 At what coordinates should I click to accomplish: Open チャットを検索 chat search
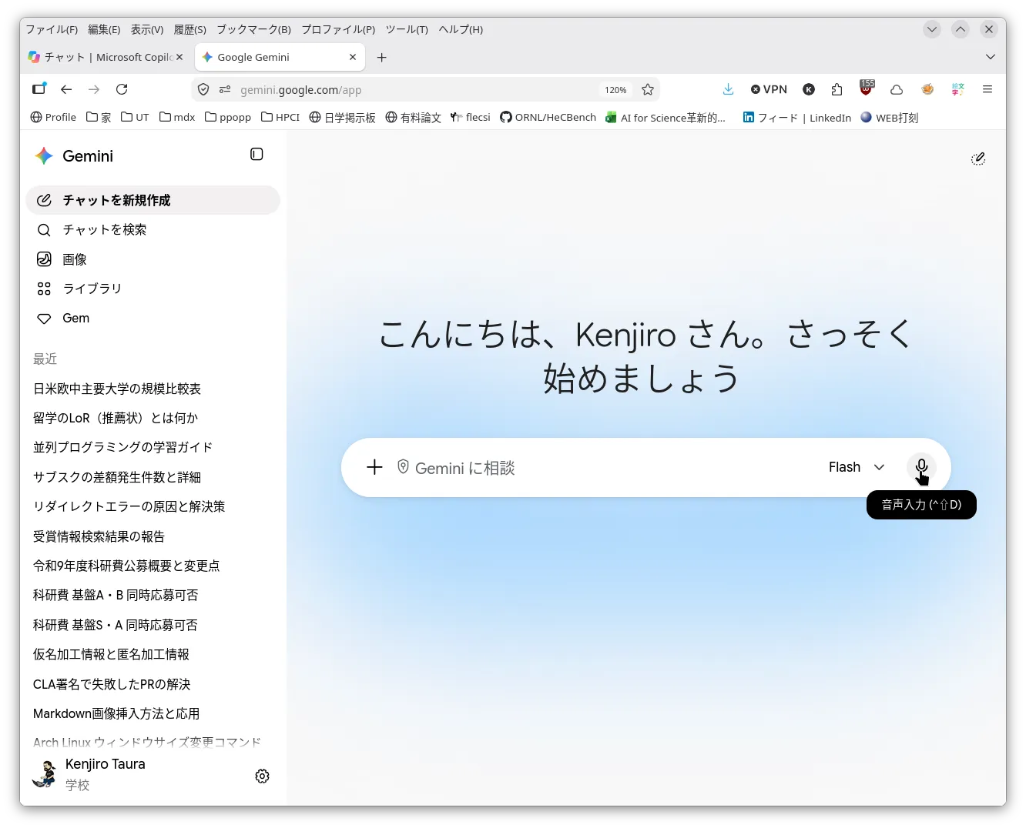click(x=153, y=230)
